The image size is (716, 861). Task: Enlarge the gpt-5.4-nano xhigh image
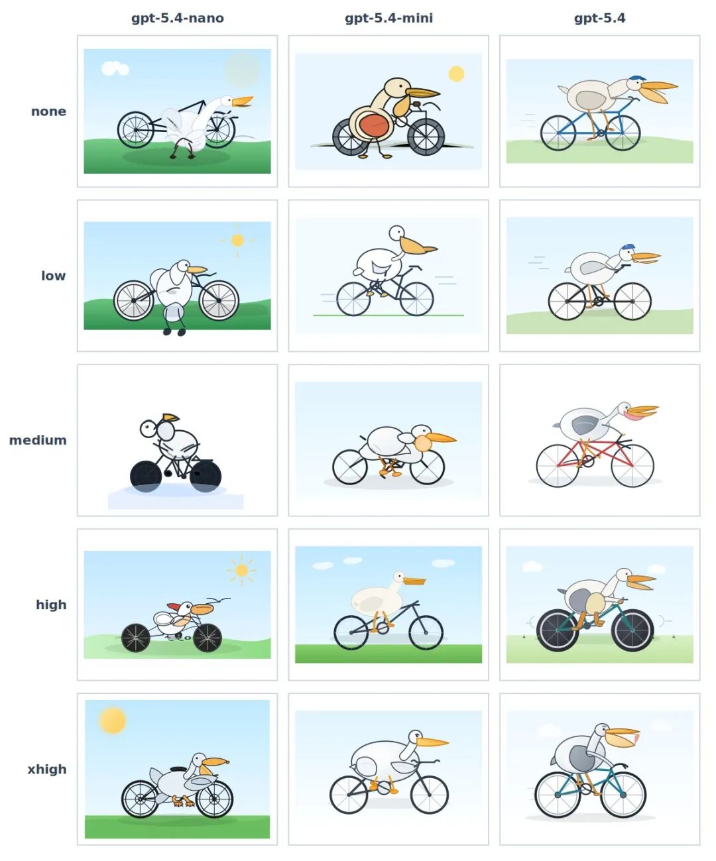[x=177, y=769]
